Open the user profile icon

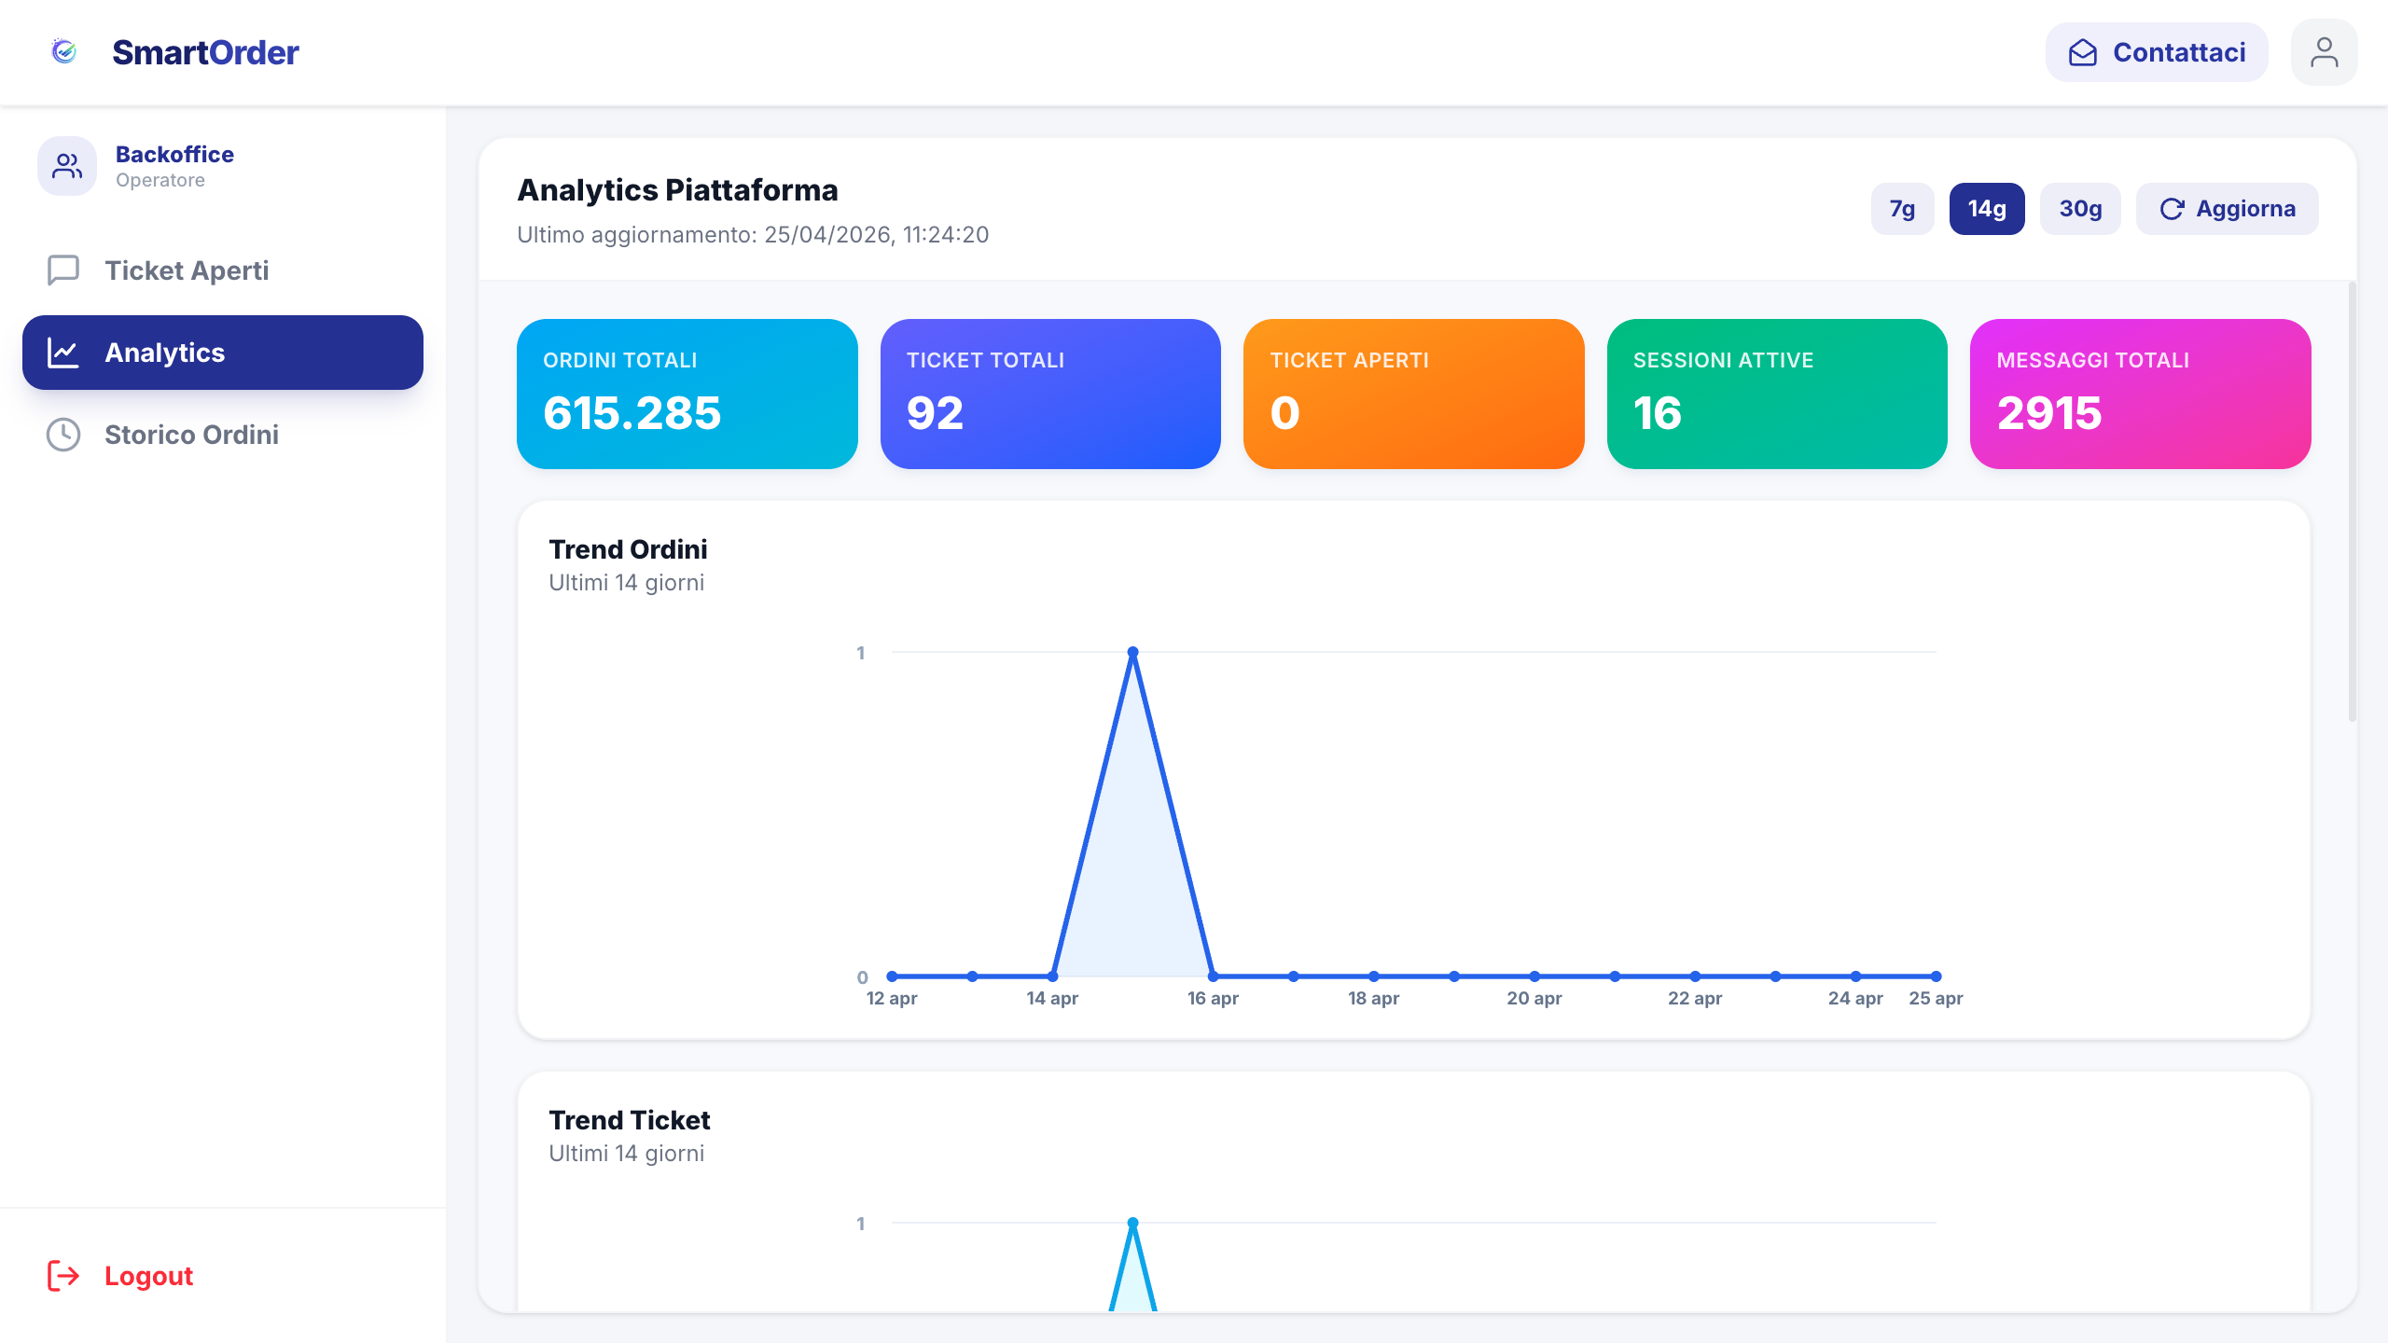[2324, 52]
